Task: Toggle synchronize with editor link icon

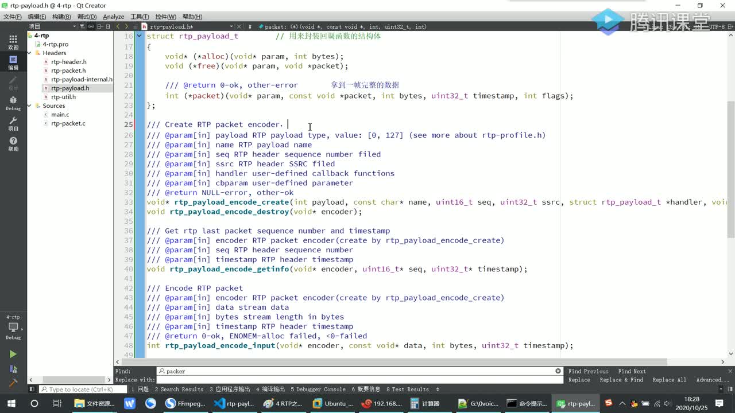Action: coord(92,26)
